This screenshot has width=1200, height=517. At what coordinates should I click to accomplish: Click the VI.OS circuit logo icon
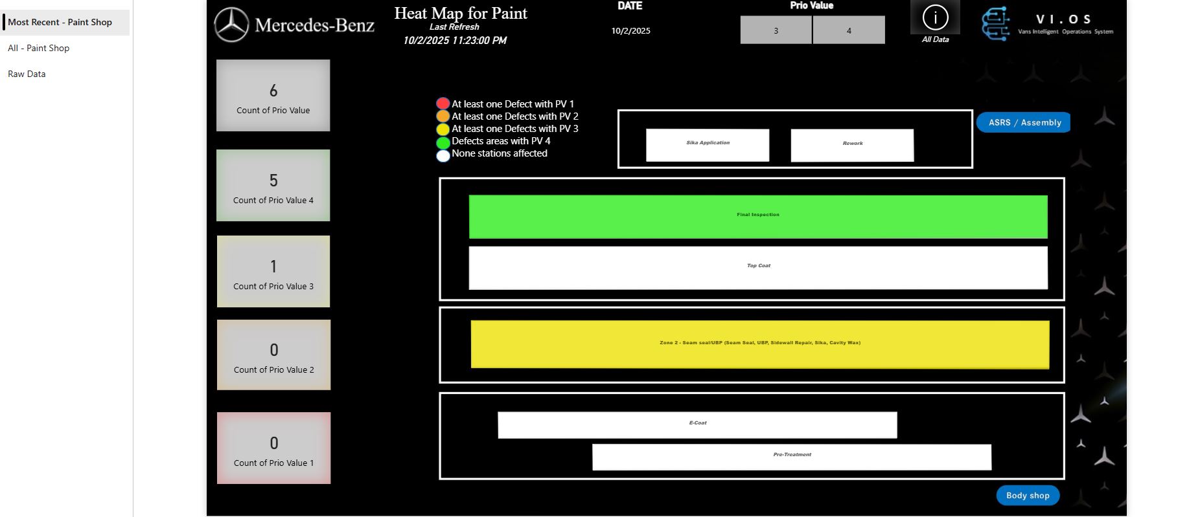pyautogui.click(x=996, y=25)
